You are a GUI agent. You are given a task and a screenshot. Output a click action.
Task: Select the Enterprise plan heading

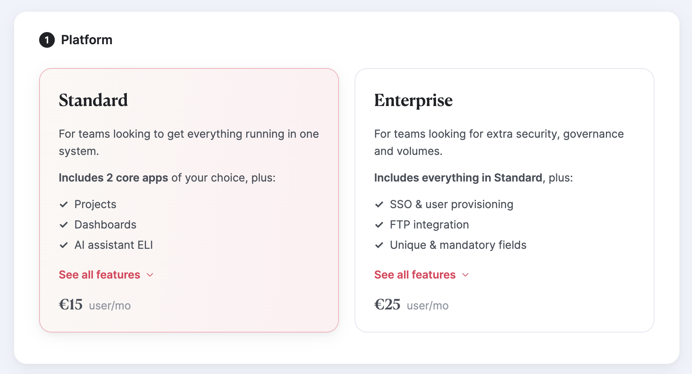coord(413,101)
